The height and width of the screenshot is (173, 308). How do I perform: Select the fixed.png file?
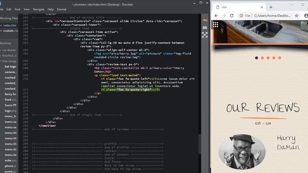coord(10,99)
